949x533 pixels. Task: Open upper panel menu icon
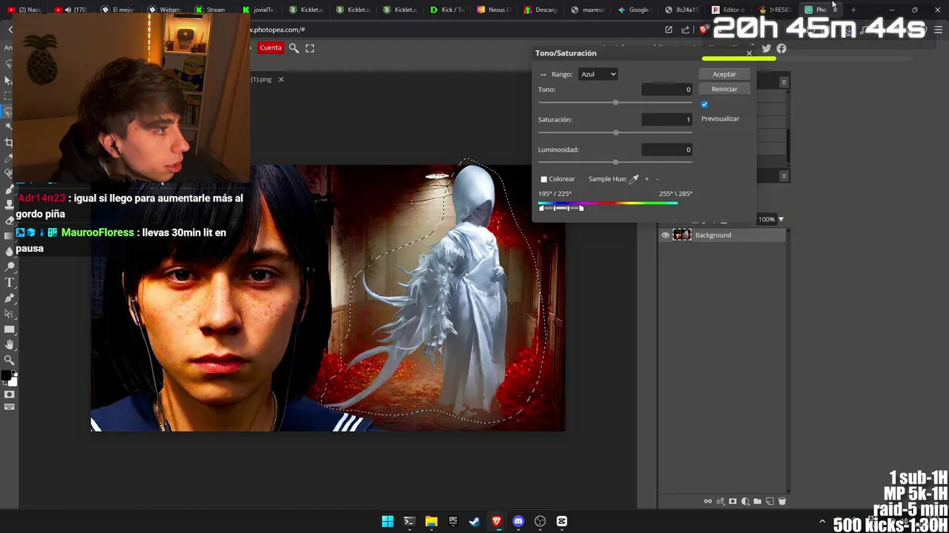[x=784, y=81]
